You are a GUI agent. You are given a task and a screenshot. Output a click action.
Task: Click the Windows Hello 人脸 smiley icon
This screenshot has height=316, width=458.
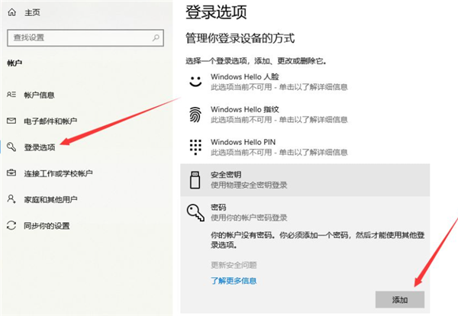point(195,81)
